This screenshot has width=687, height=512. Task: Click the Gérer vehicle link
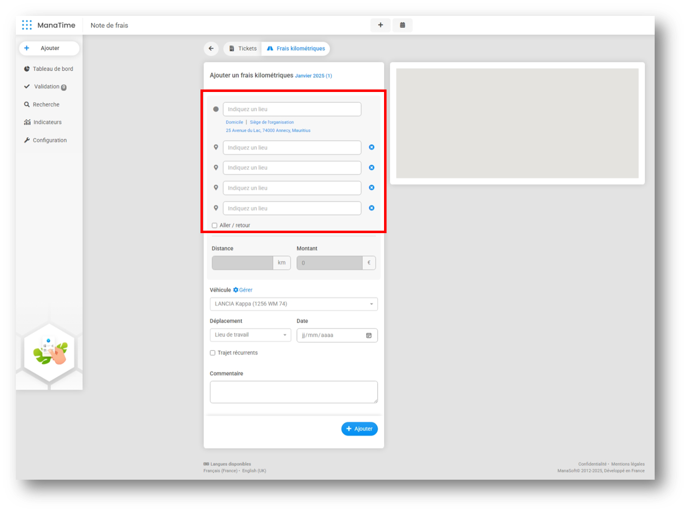coord(246,290)
